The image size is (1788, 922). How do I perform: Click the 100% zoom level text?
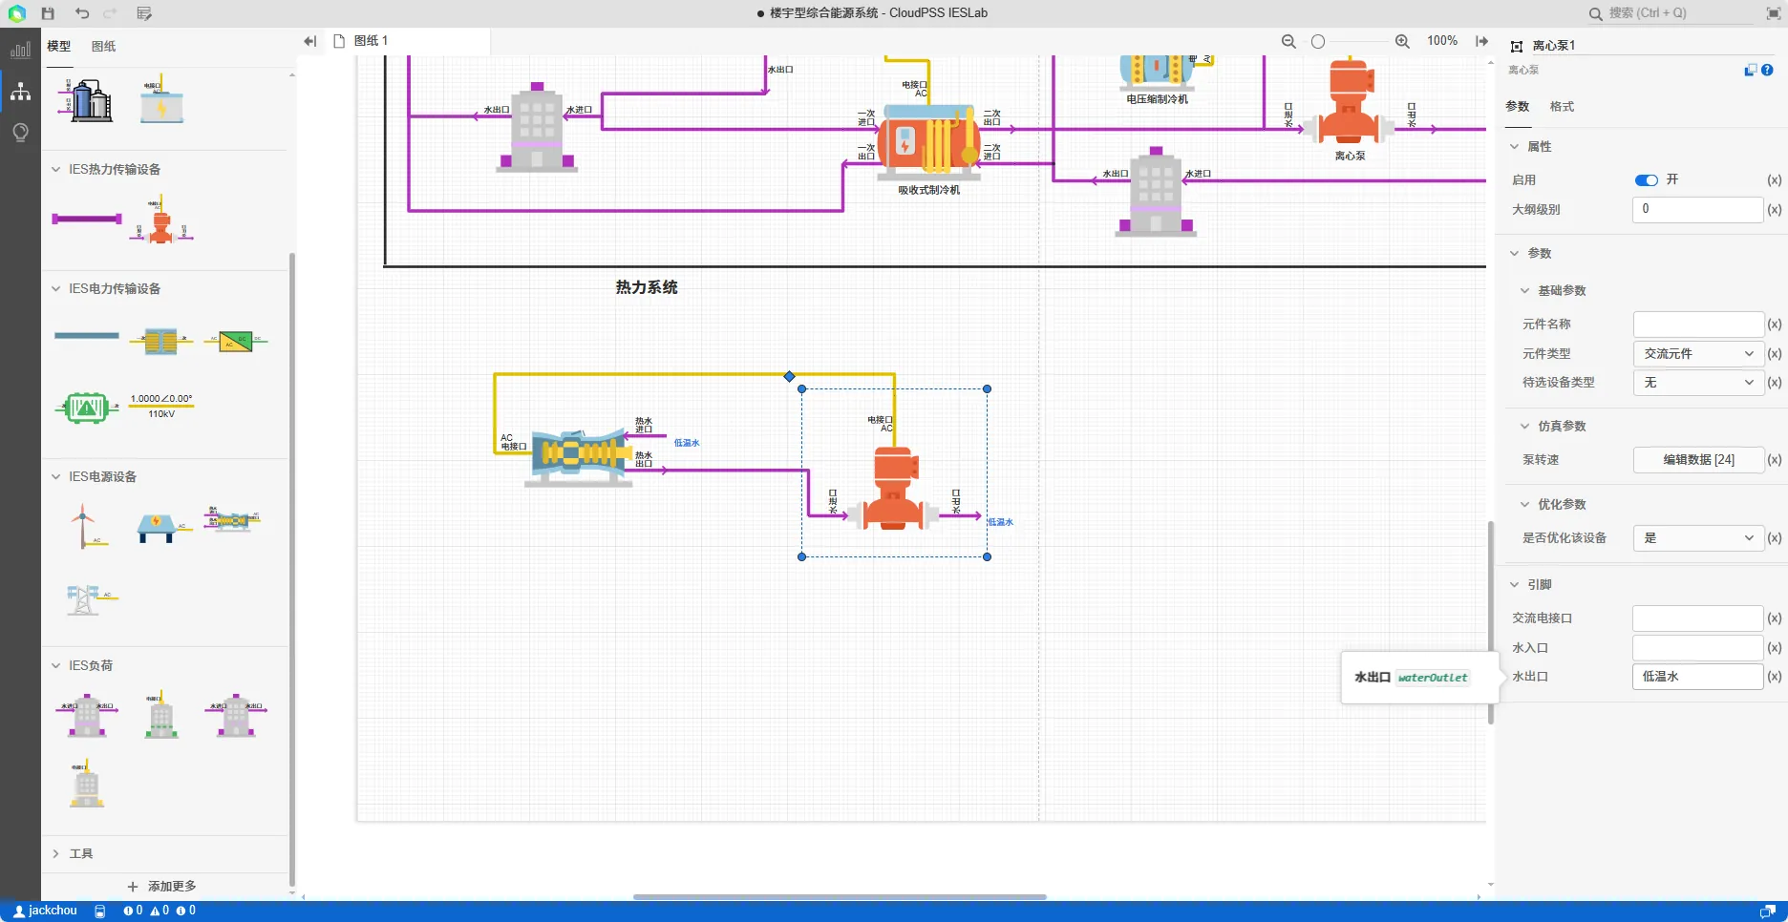coord(1442,41)
